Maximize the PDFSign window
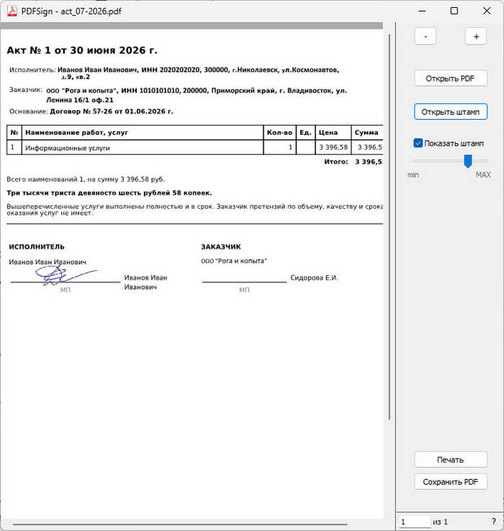This screenshot has width=504, height=531. [454, 11]
